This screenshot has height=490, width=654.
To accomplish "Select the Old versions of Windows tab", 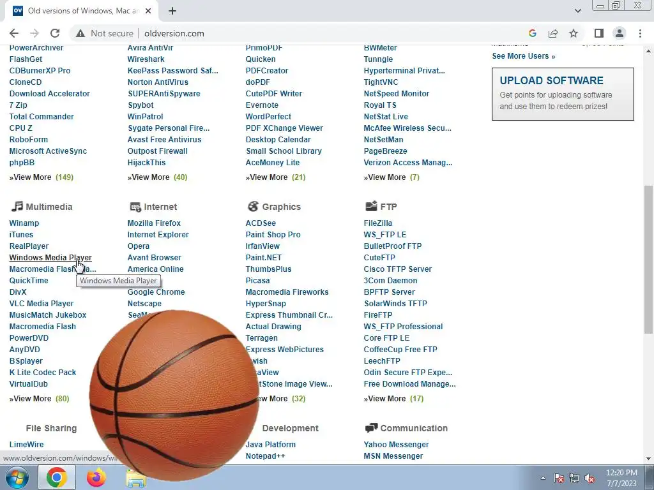I will (82, 11).
